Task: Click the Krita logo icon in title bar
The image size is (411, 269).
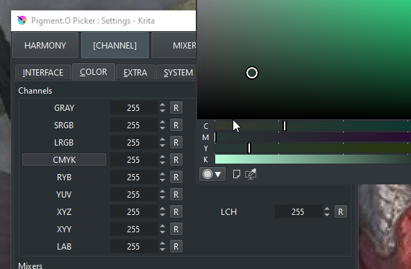Action: (x=22, y=20)
